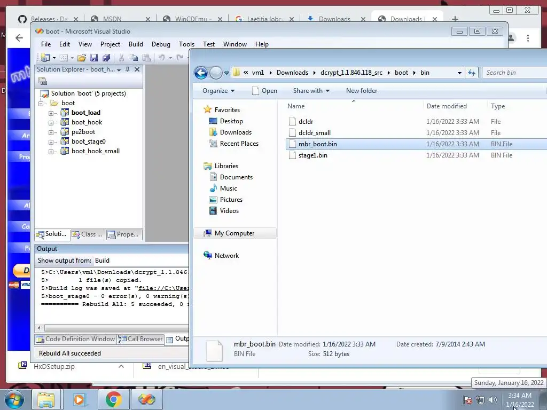
Task: Open the Debug menu
Action: [x=161, y=44]
